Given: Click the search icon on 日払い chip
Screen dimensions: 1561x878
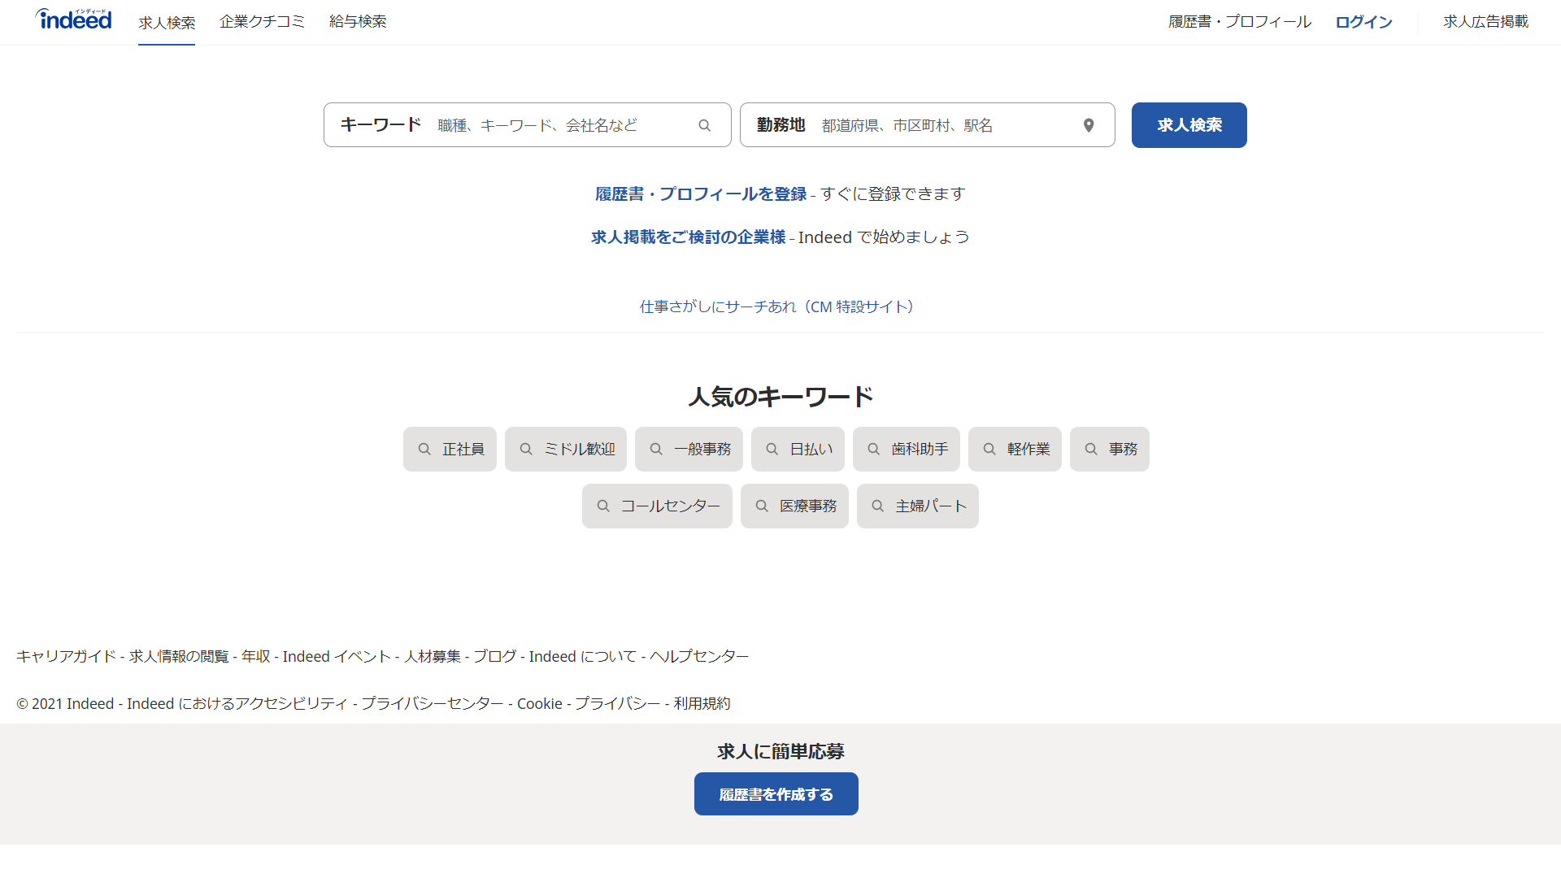Looking at the screenshot, I should [772, 449].
